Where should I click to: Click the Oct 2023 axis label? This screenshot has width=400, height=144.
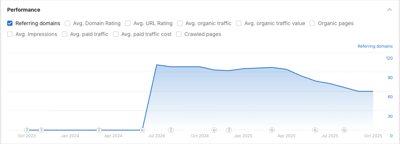27,136
